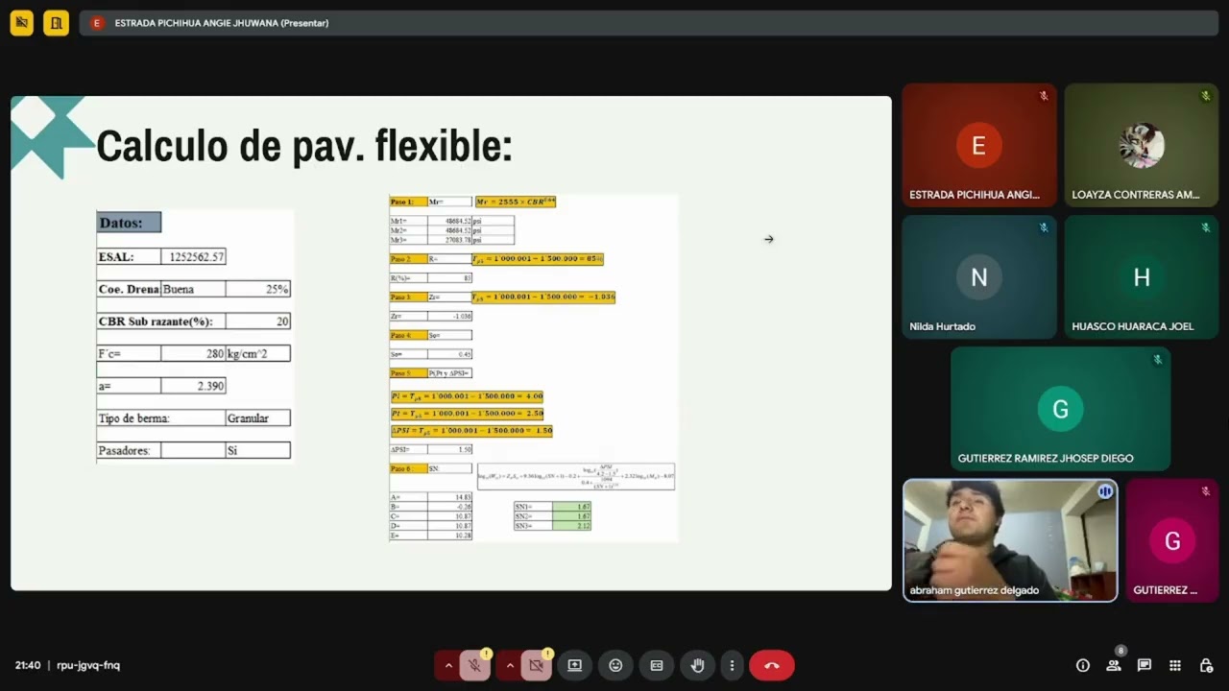Image resolution: width=1229 pixels, height=691 pixels.
Task: Select HUASCO HUARACA JOEL participant tile
Action: click(x=1142, y=277)
